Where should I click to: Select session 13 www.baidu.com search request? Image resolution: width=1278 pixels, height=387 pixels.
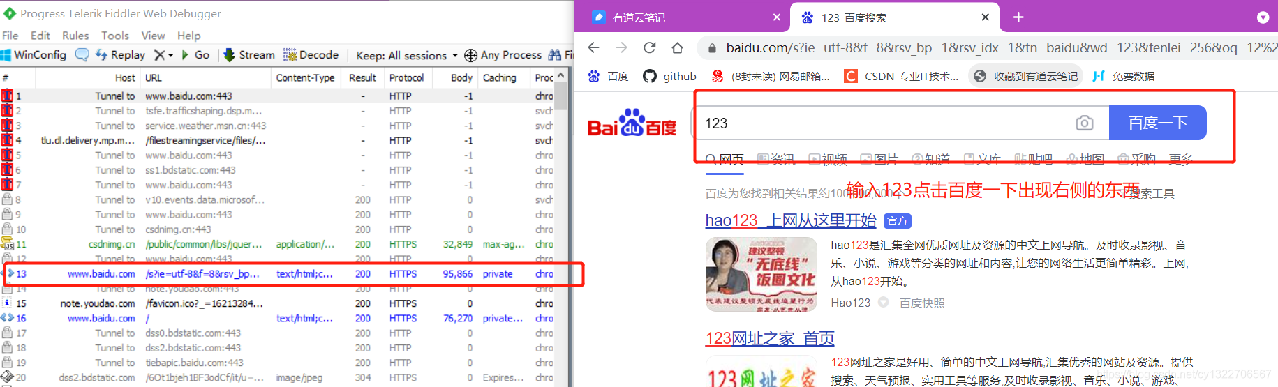(x=278, y=274)
